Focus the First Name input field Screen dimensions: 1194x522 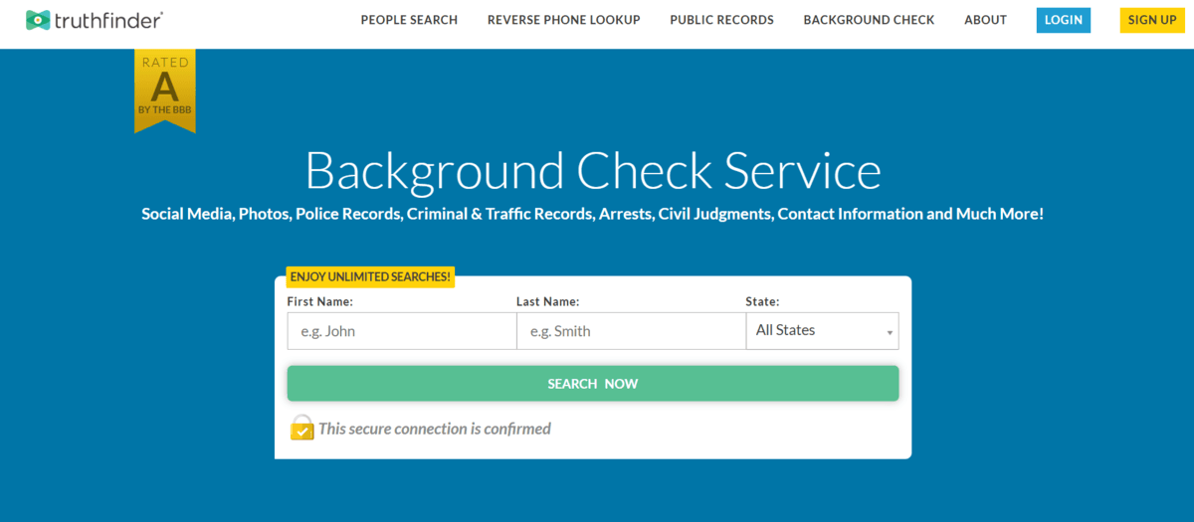point(402,331)
